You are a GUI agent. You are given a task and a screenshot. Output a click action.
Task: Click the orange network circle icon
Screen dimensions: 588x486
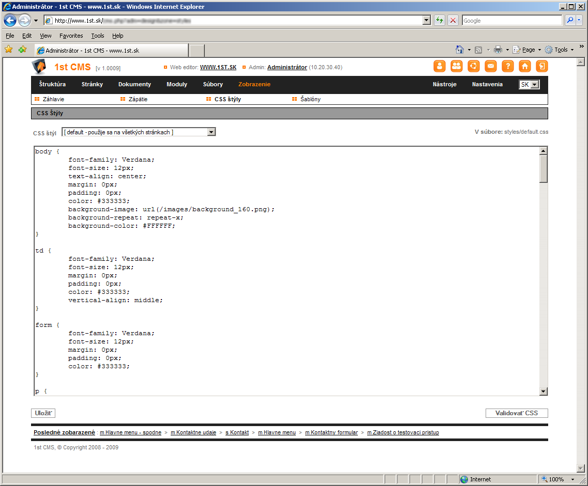[x=474, y=66]
